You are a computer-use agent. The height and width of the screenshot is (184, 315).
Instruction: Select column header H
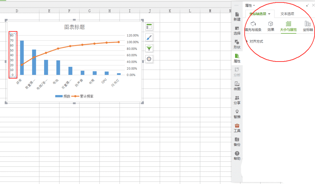click(x=110, y=11)
